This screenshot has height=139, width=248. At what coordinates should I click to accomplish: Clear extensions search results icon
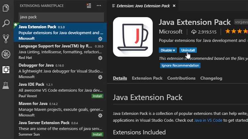(x=89, y=6)
